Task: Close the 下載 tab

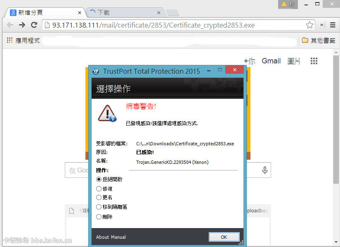Action: (159, 13)
